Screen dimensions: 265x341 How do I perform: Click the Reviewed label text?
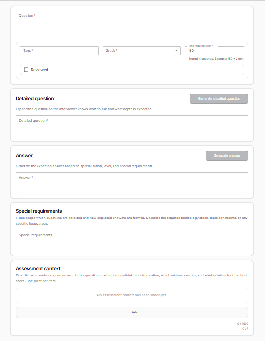(39, 70)
